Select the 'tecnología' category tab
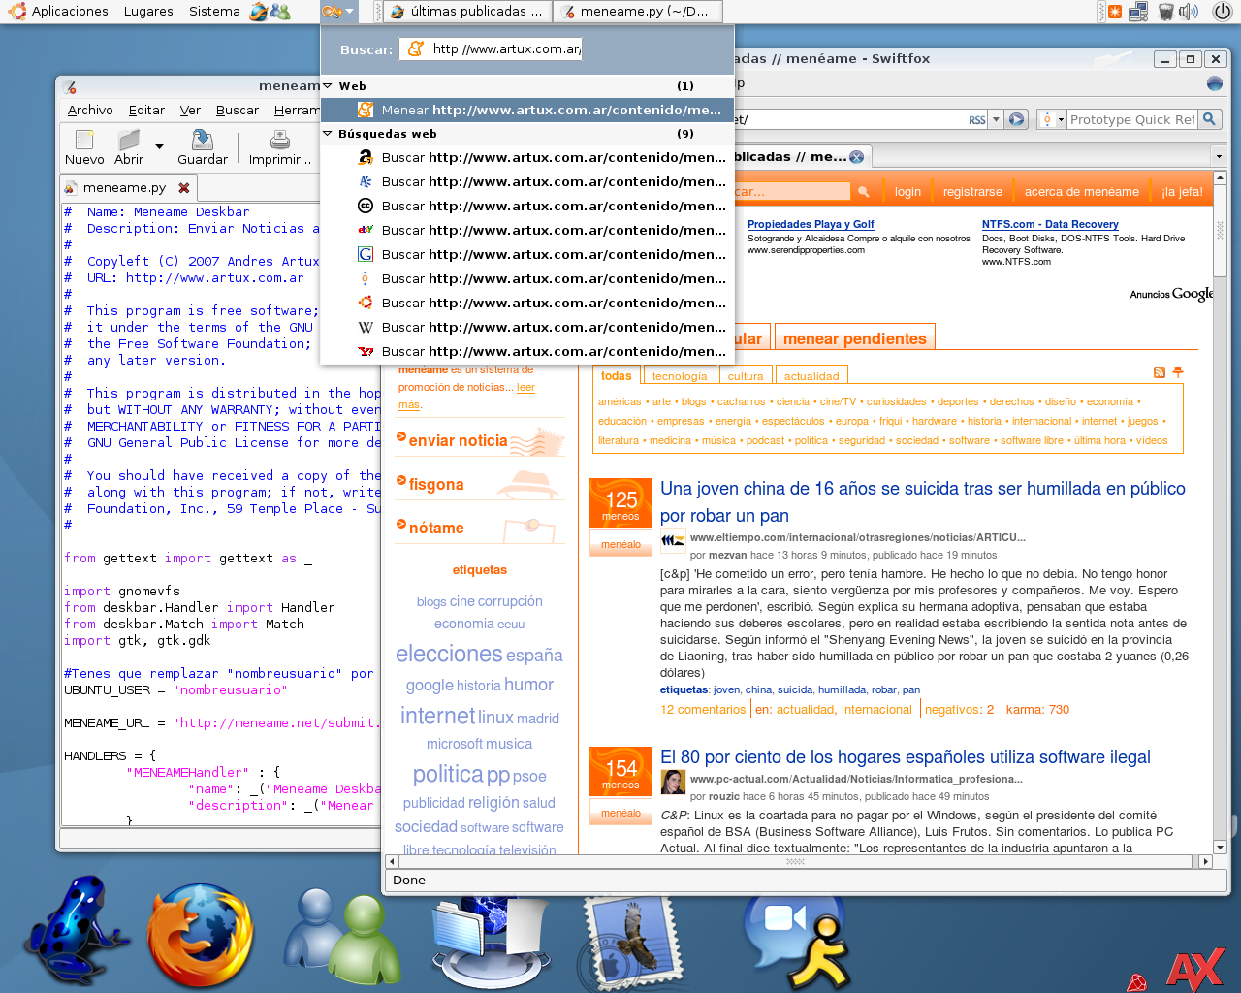 (680, 376)
